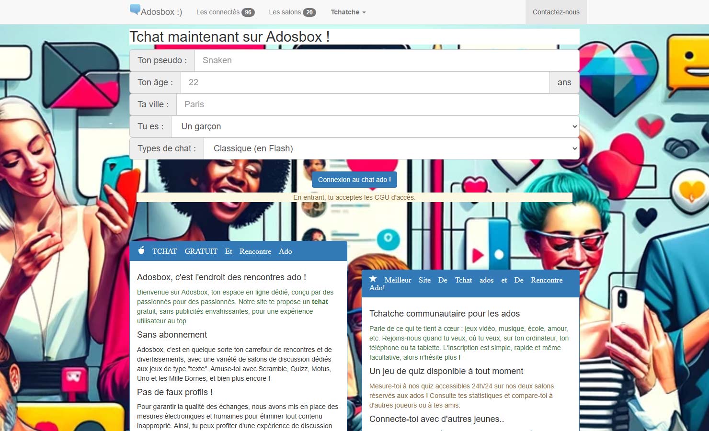Click 'Connecte-toi avec d'autres jeunes..' heading
The image size is (709, 431).
click(x=436, y=419)
